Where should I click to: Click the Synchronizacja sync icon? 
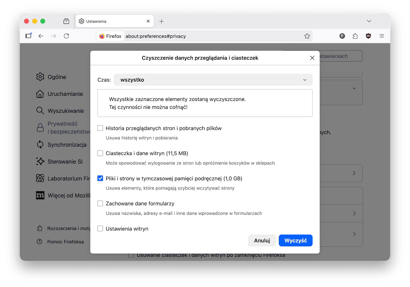coord(40,145)
